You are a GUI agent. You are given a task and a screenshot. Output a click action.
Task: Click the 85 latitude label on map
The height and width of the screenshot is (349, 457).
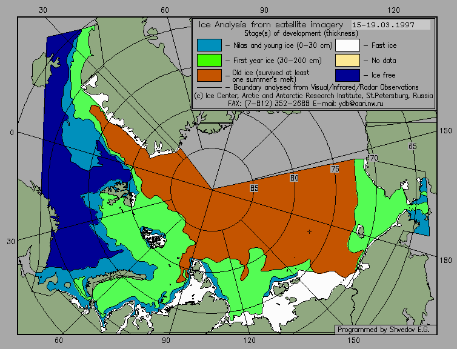[254, 188]
